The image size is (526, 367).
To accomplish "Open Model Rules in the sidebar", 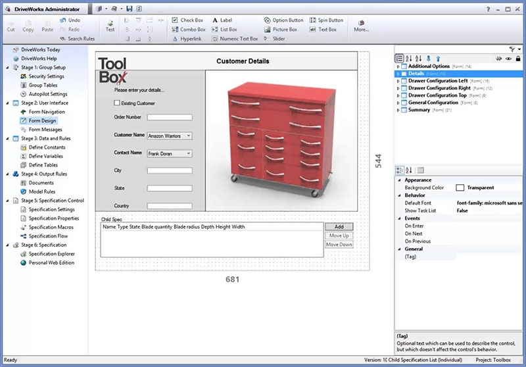I will (x=42, y=191).
